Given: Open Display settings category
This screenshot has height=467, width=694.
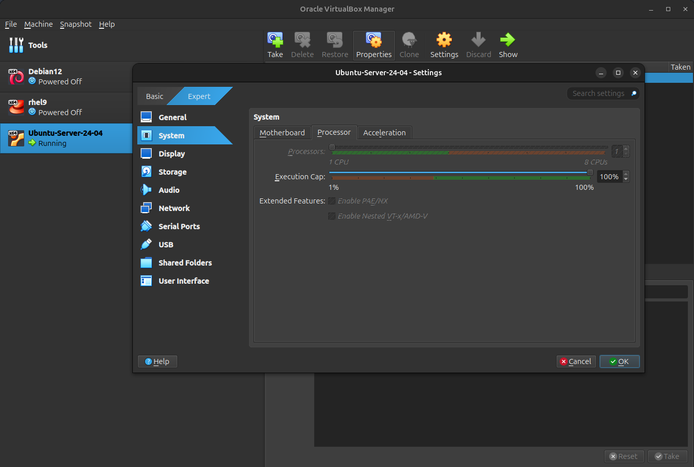Looking at the screenshot, I should coord(185,153).
